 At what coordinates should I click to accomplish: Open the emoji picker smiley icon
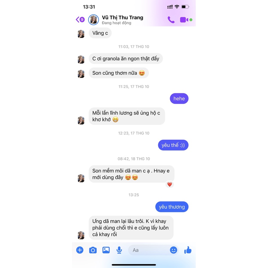pyautogui.click(x=173, y=250)
